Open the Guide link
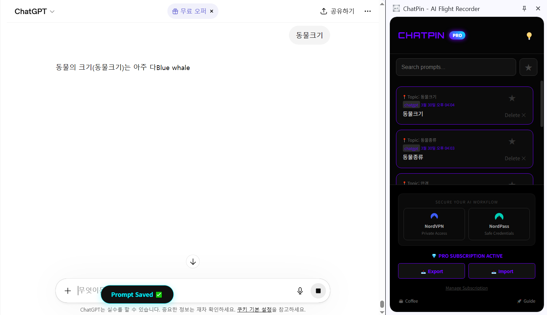Viewport: 547px width, 315px height. [526, 301]
